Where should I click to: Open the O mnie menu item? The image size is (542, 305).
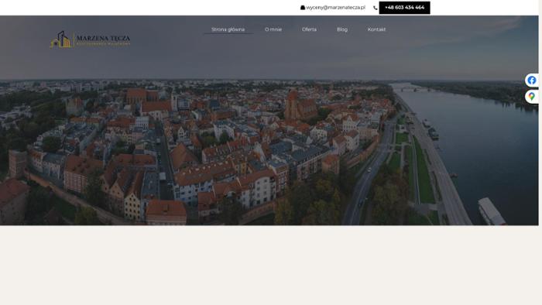pos(273,29)
